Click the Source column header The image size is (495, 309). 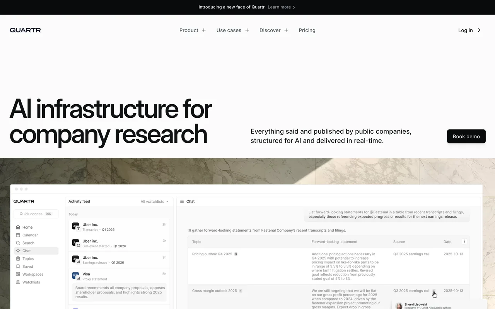[399, 242]
